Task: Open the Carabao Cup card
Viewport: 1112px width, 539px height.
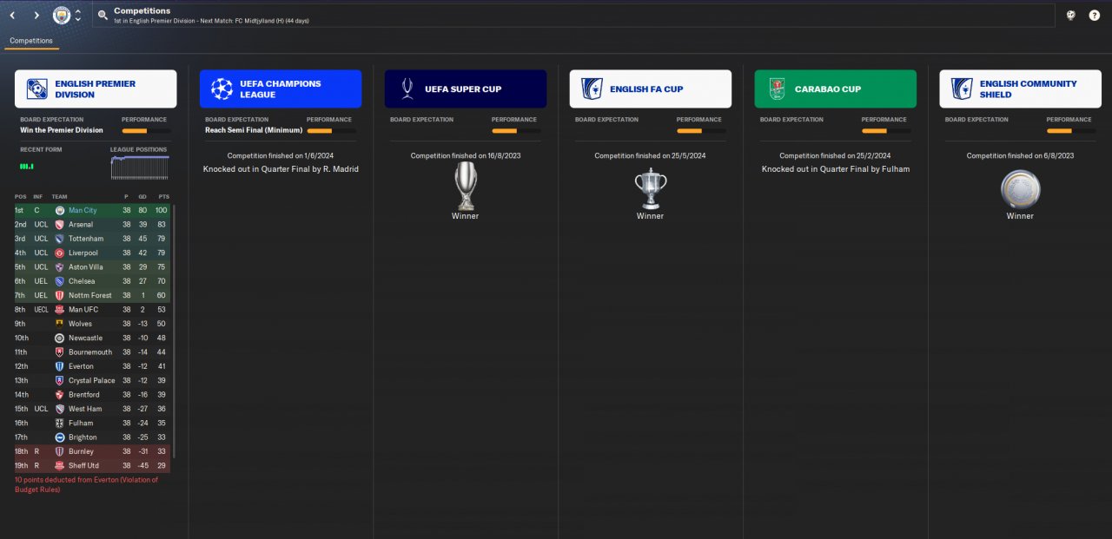Action: click(836, 89)
